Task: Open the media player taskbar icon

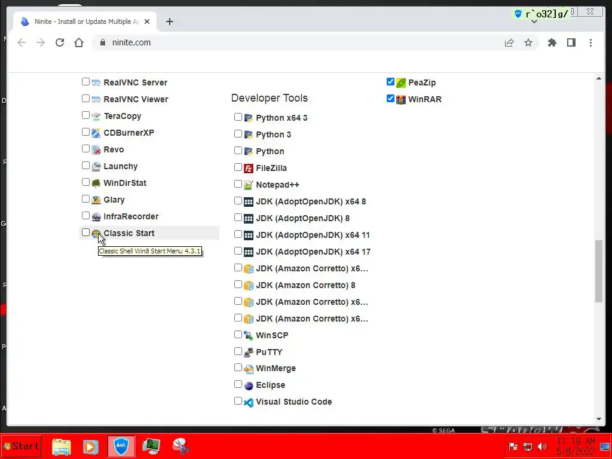Action: click(x=91, y=446)
